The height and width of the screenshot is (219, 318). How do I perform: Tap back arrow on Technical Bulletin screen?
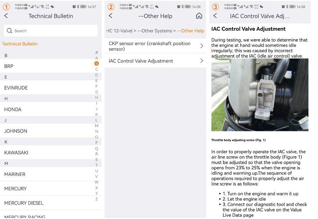[6, 16]
